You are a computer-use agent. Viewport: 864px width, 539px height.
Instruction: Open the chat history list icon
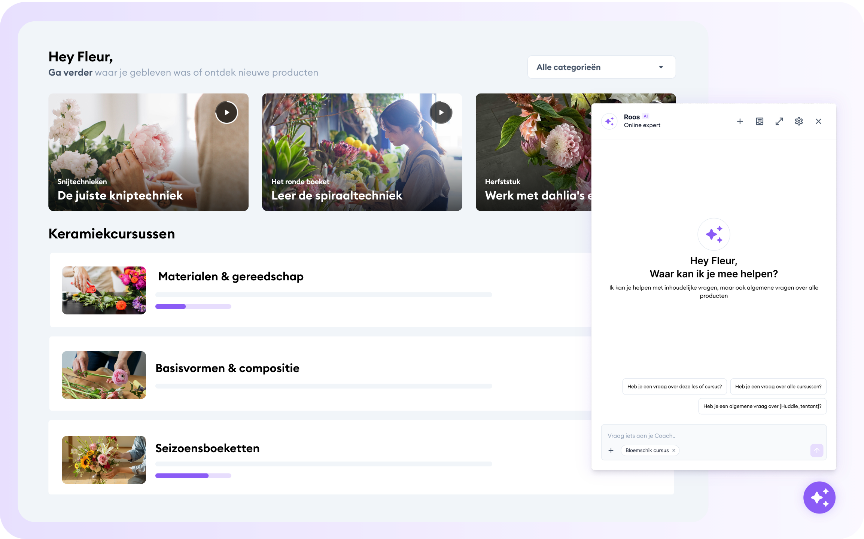click(759, 121)
